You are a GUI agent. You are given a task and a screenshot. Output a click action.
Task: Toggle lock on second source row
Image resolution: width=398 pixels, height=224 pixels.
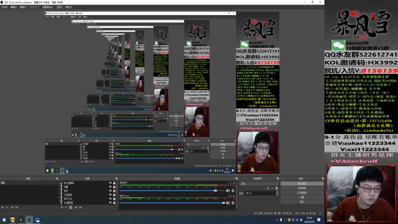click(114, 187)
